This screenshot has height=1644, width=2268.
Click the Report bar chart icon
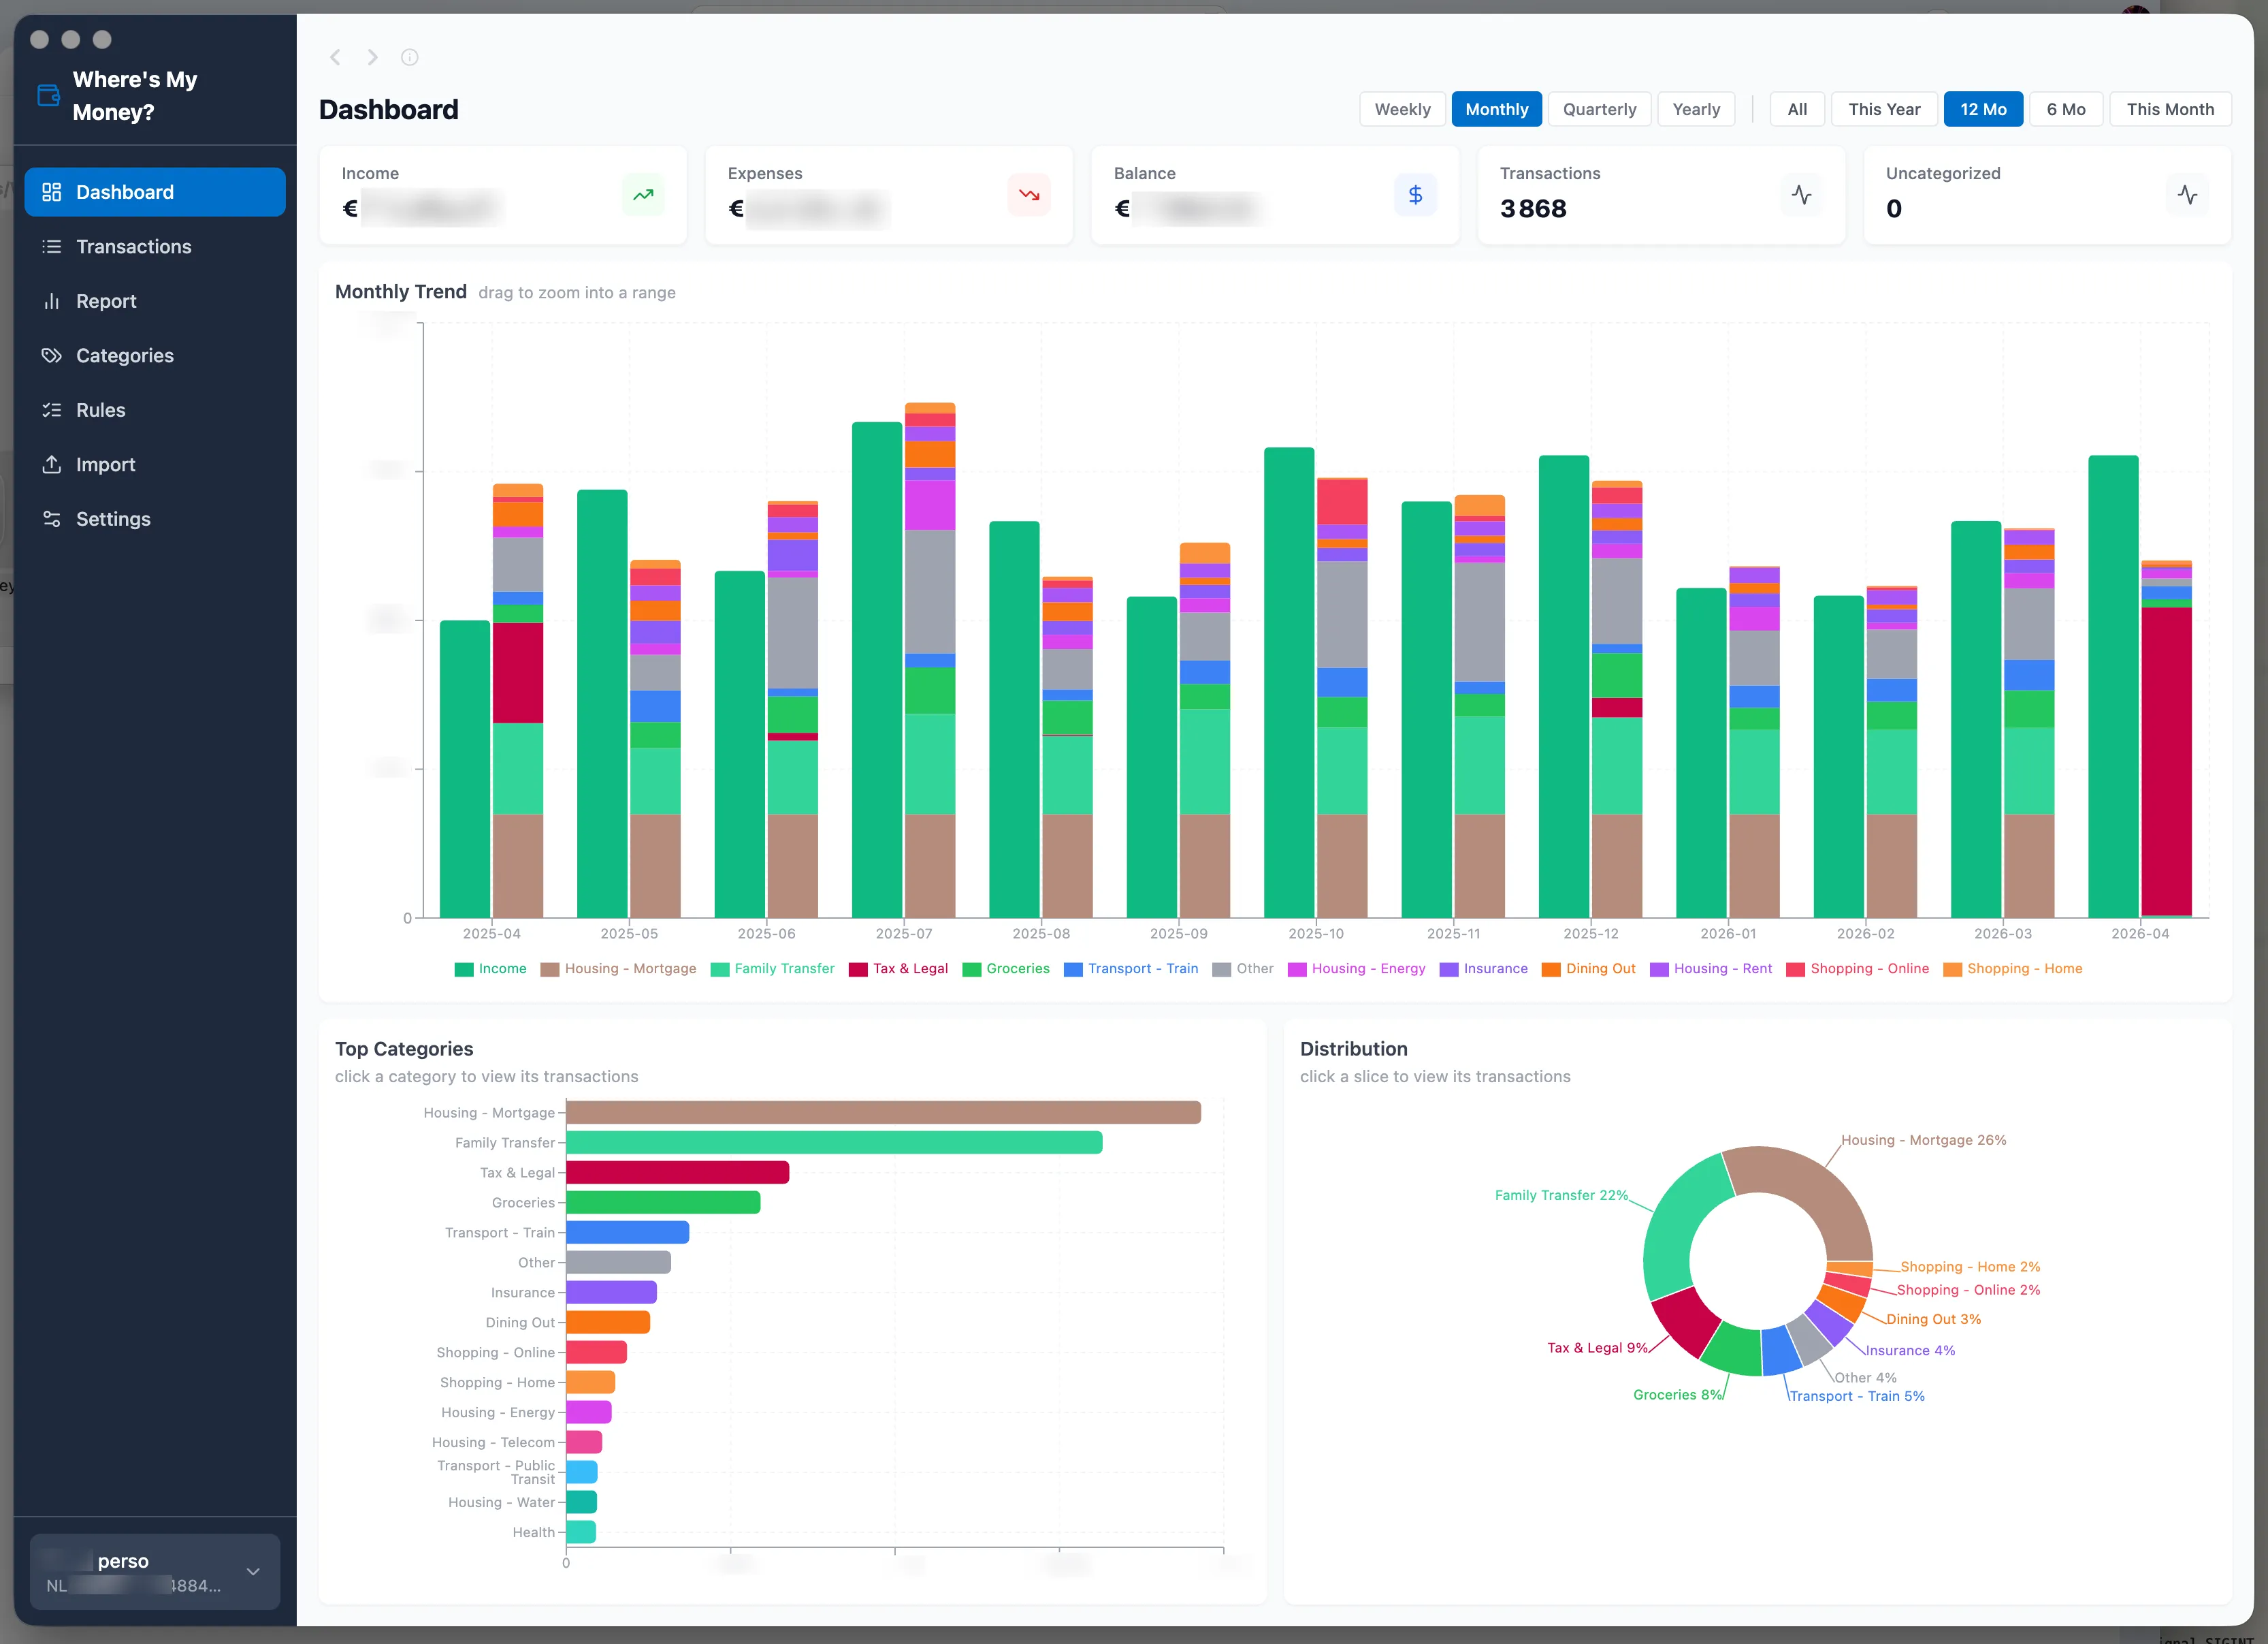pos(52,301)
